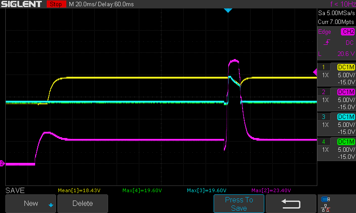
Task: Click channel 4 1X probe setting
Action: coord(325,150)
